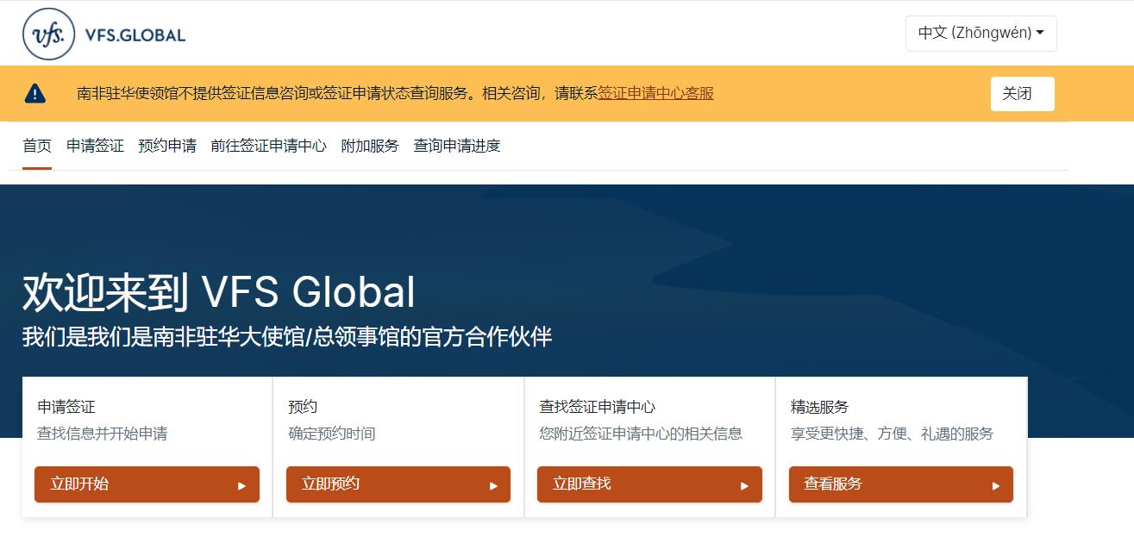Click the 预约 card title
Screen dimensions: 1134x537
click(x=303, y=407)
